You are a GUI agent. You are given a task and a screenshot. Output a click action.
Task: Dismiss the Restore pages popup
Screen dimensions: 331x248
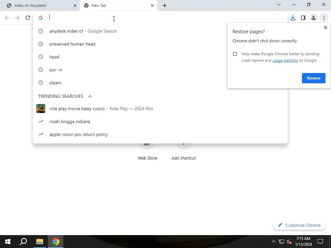[325, 27]
